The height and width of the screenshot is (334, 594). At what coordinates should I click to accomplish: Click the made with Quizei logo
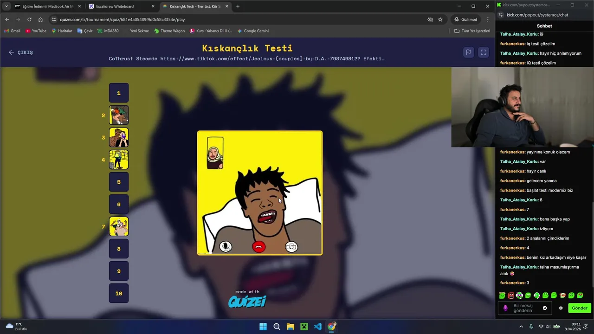click(247, 299)
